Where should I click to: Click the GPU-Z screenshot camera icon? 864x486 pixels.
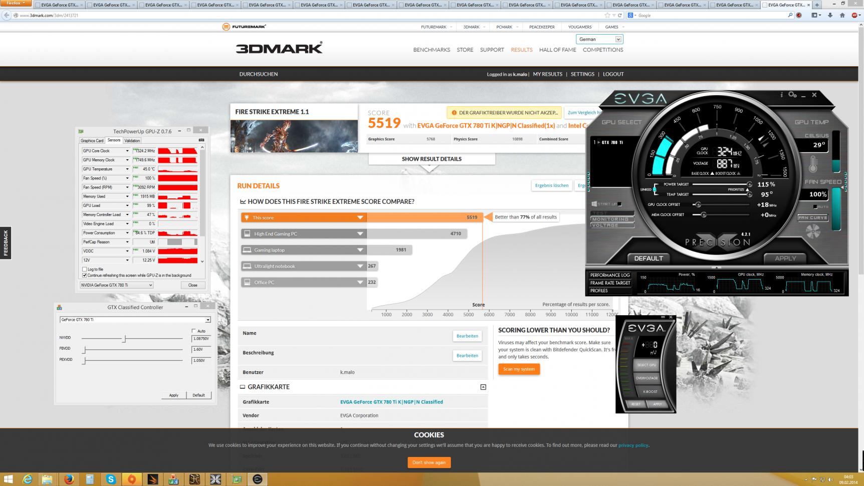point(201,140)
